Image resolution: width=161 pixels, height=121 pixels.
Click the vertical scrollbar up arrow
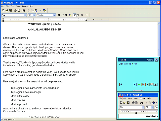[x=159, y=23]
